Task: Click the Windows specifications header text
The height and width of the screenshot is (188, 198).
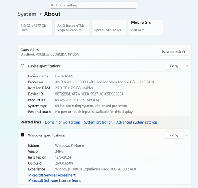Action: pyautogui.click(x=46, y=135)
